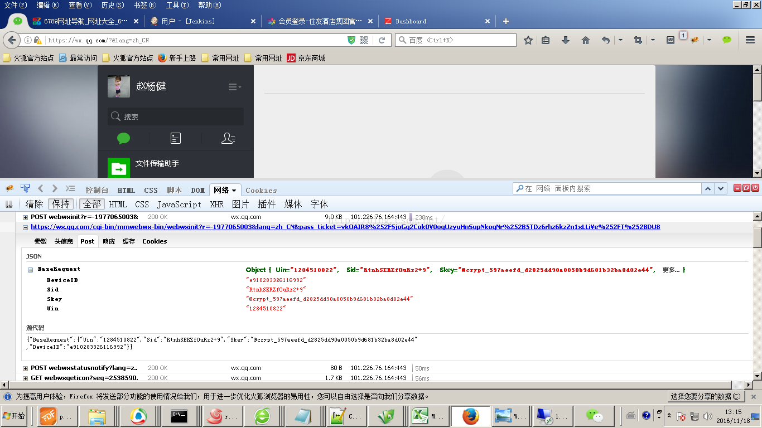Filter network requests by XHR
This screenshot has height=428, width=762.
click(x=217, y=205)
